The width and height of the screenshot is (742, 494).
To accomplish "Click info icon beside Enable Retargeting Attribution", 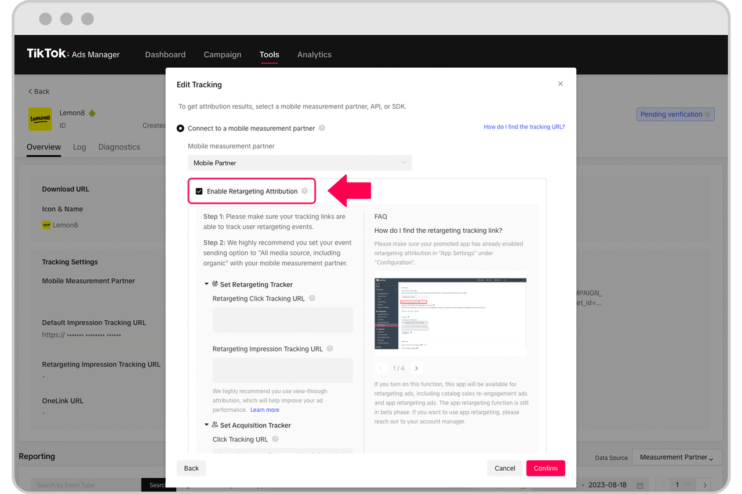I will (x=304, y=191).
